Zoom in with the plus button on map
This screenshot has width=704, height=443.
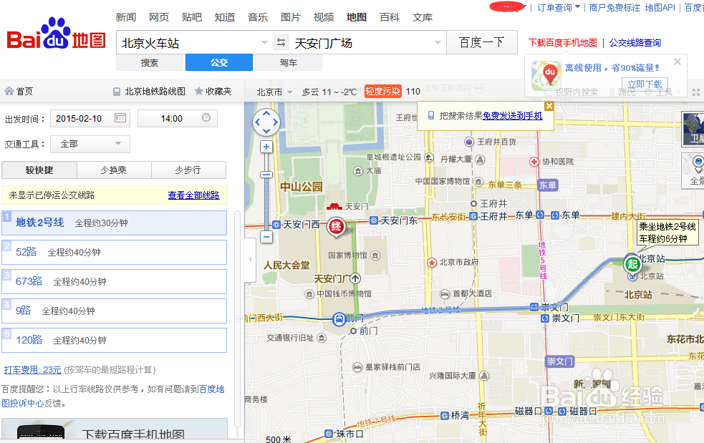pos(266,147)
